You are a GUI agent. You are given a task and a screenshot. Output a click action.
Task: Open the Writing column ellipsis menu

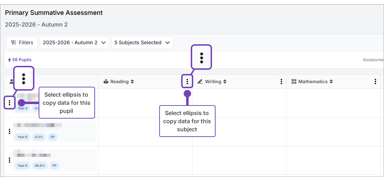(281, 82)
